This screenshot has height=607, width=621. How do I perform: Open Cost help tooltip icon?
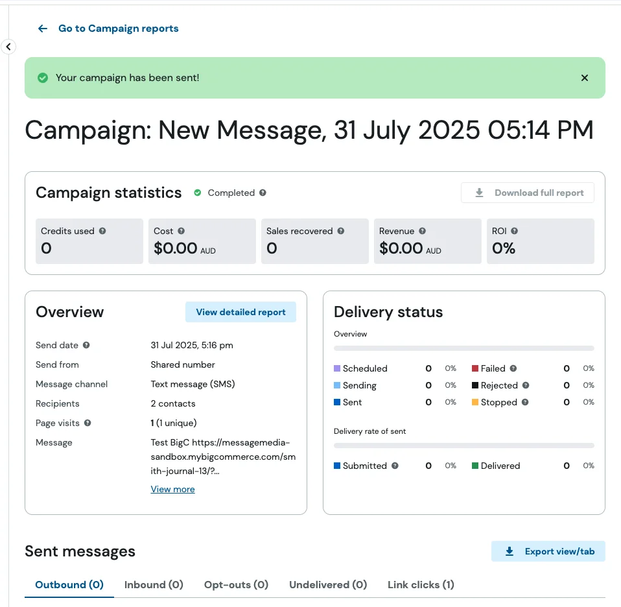[x=181, y=231]
